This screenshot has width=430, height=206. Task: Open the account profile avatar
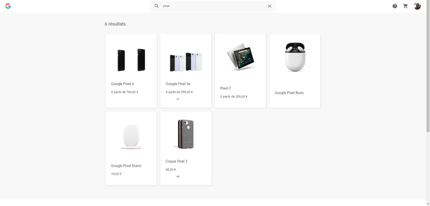pos(417,6)
